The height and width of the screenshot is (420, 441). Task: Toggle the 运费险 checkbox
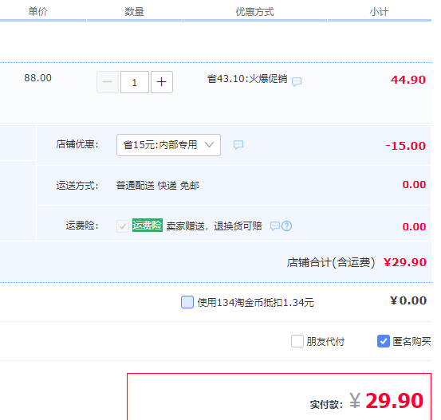(123, 226)
